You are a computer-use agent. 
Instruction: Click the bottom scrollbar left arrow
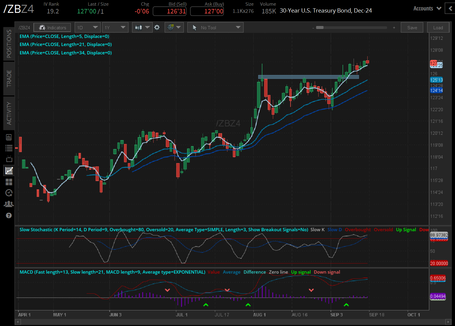click(18, 322)
